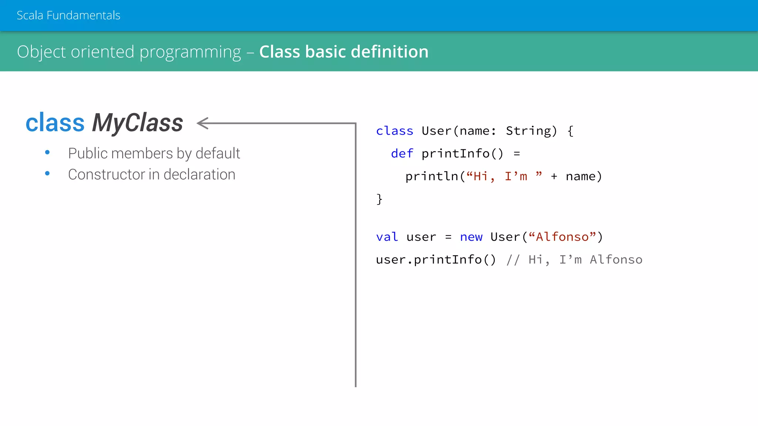Screen dimensions: 758x426
Task: Click the 'Scala Fundamentals' header text
Action: pyautogui.click(x=68, y=15)
